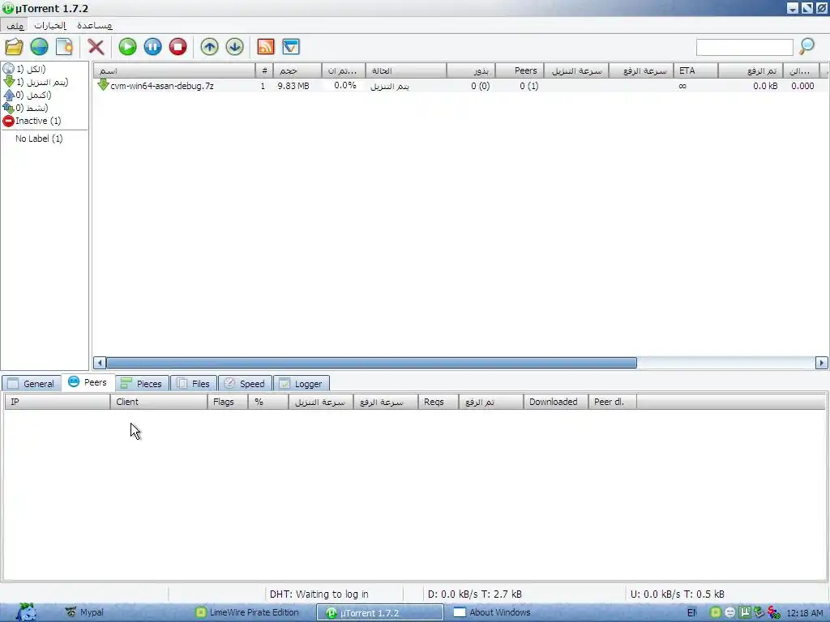830x622 pixels.
Task: Click the scroll right arrow of torrent list
Action: (821, 363)
